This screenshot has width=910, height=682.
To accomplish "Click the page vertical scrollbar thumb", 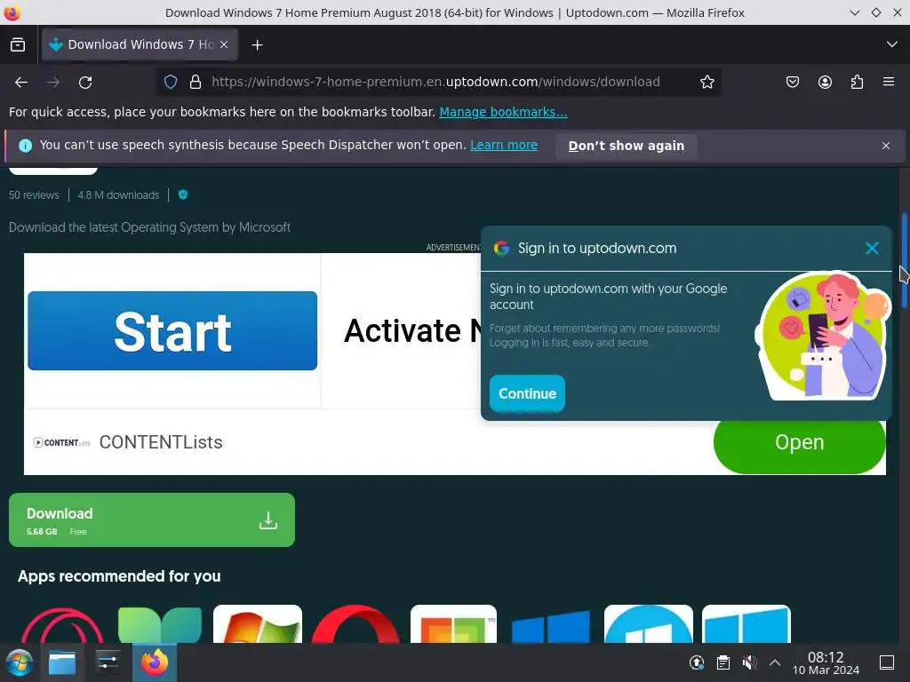I will tap(904, 261).
